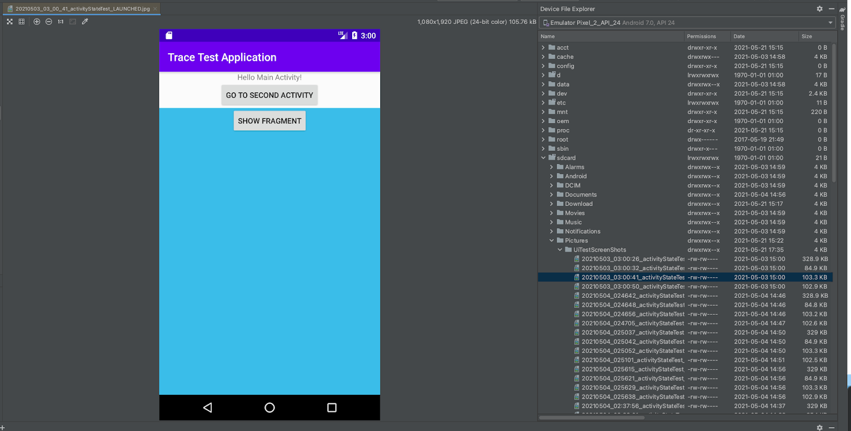Toggle the transparency chessboard icon
This screenshot has height=431, width=851.
tap(10, 22)
